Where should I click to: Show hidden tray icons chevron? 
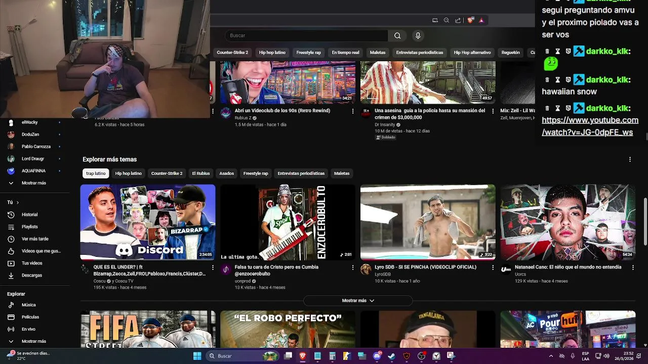(551, 356)
